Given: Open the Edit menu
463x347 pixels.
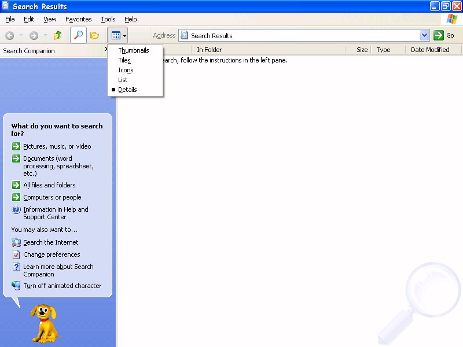Looking at the screenshot, I should [29, 19].
